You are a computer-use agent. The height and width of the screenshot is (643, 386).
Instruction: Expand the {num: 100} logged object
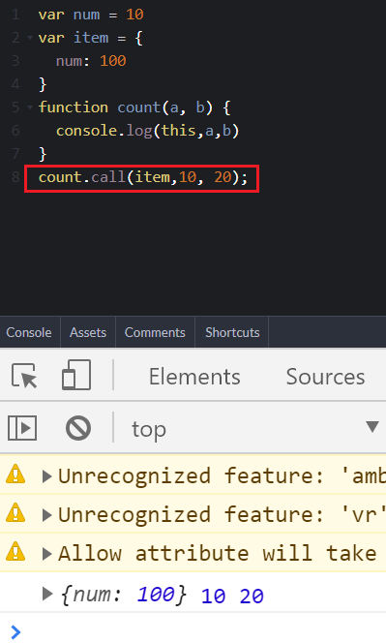point(47,594)
